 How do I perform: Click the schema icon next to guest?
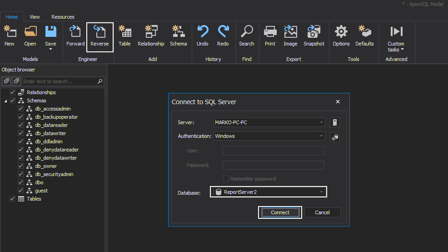click(x=29, y=191)
